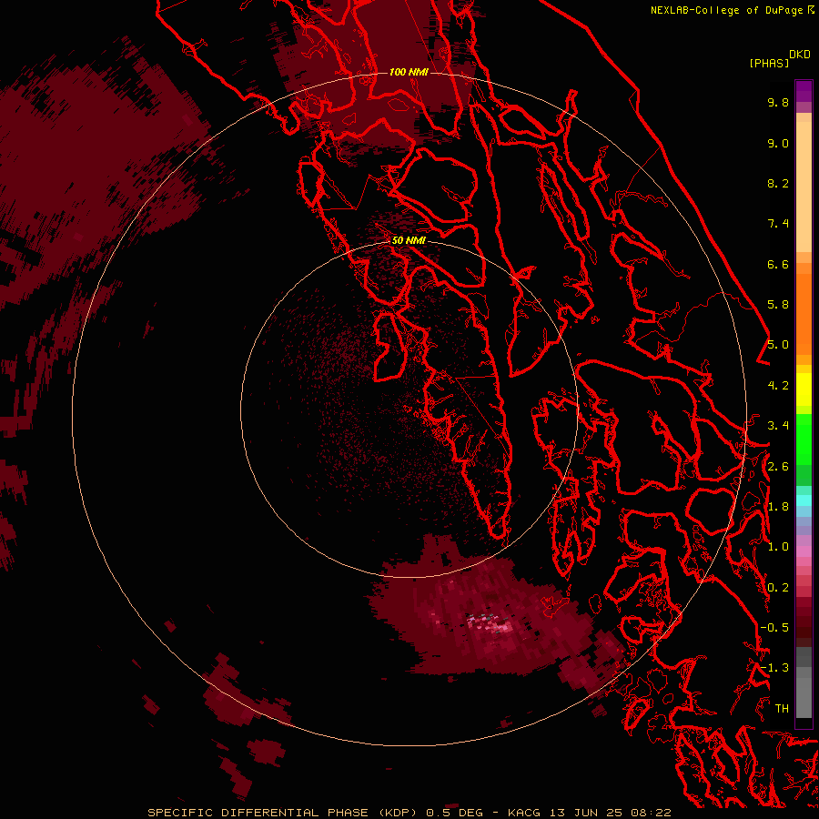Pick the yellow band of the color bar
This screenshot has width=819, height=819.
click(804, 389)
